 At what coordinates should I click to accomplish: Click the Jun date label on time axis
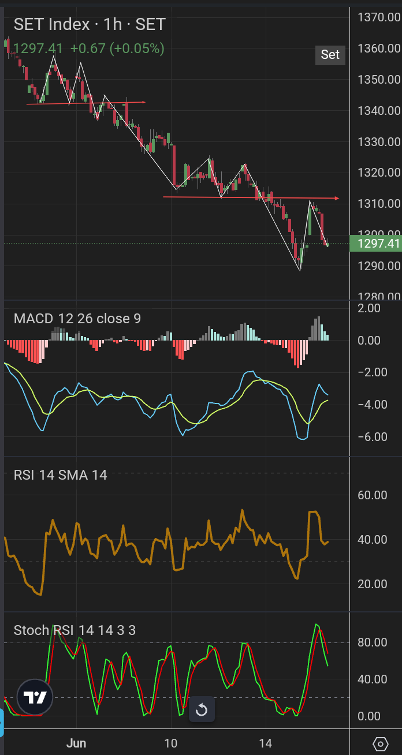click(x=76, y=743)
